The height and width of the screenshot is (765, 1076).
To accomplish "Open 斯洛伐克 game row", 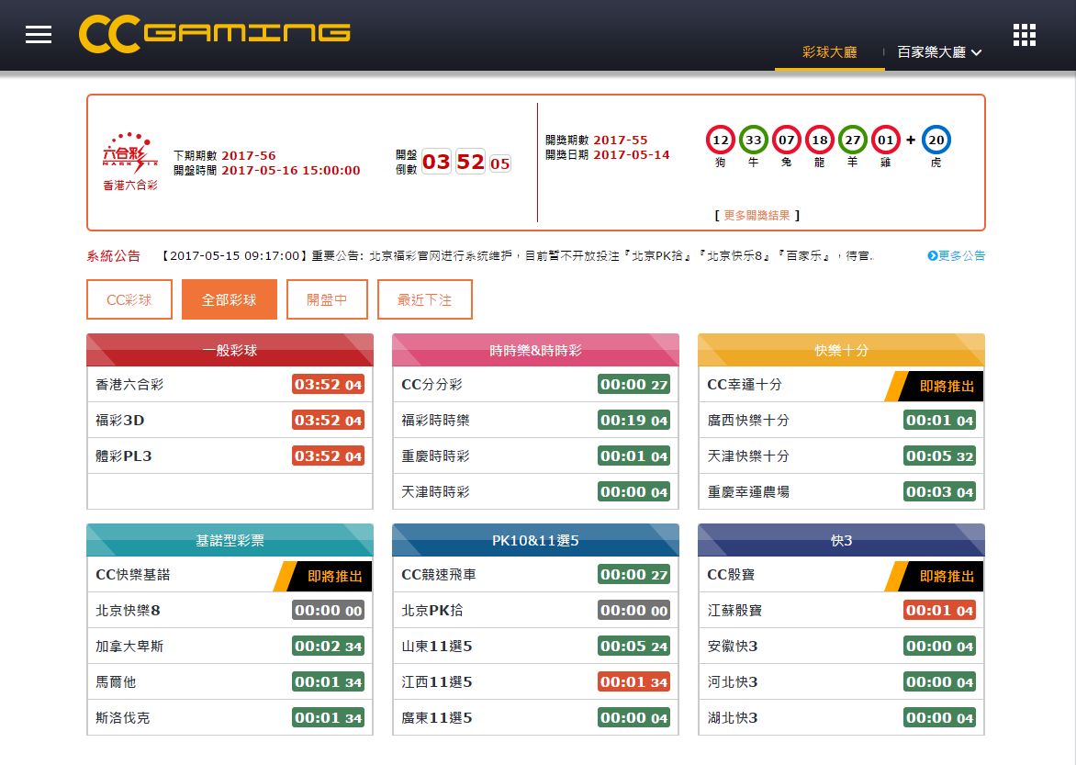I will [230, 717].
